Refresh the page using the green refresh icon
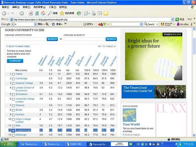Image resolution: width=196 pixels, height=147 pixels. tap(37, 13)
